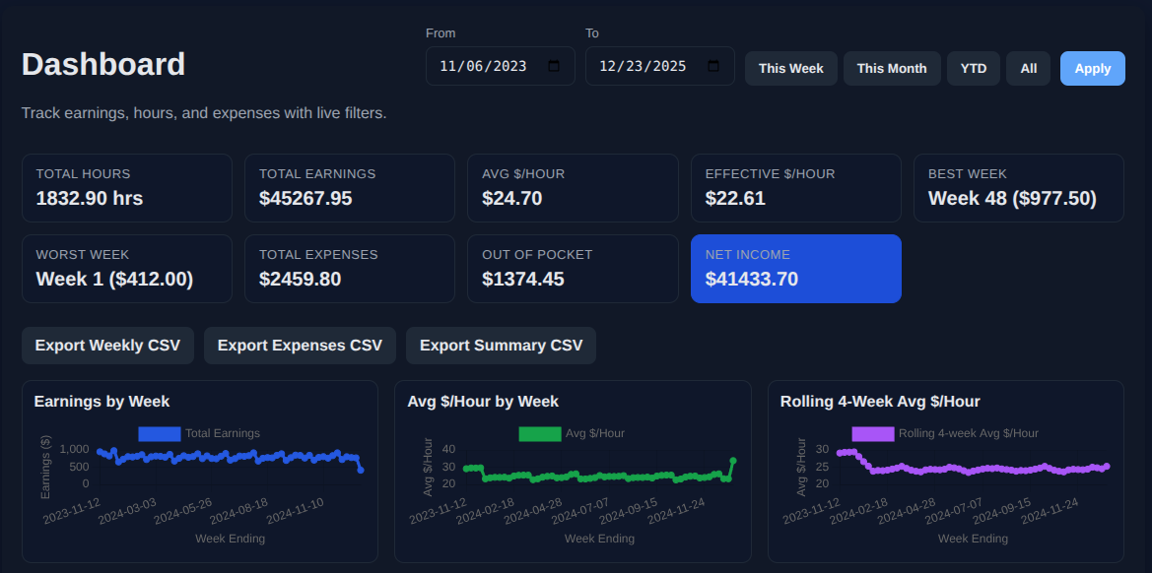Click Export Expenses CSV
The image size is (1152, 573).
point(300,346)
